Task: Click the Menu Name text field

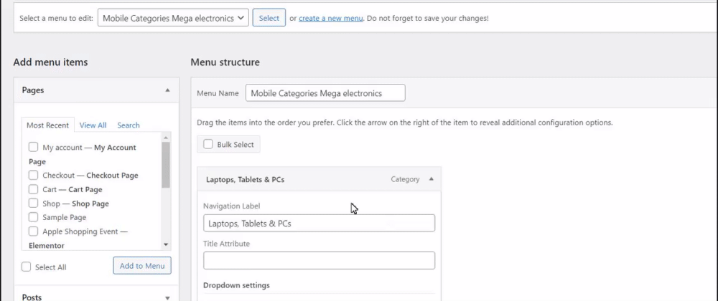Action: click(x=325, y=93)
